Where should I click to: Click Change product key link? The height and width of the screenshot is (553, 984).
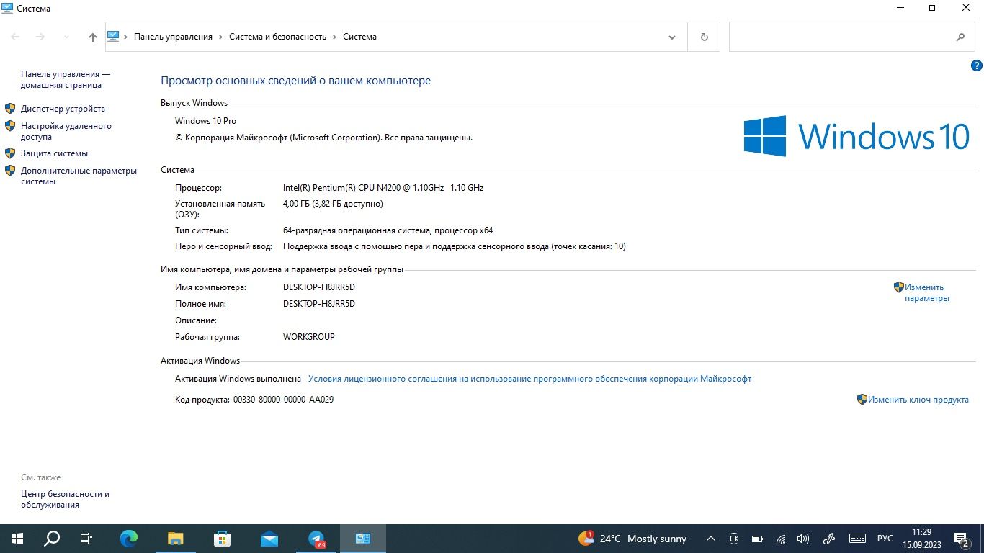918,400
